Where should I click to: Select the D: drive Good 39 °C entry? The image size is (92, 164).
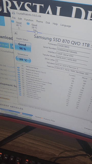(34, 28)
